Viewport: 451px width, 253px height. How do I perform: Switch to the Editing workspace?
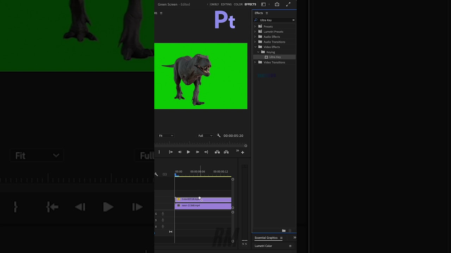pyautogui.click(x=226, y=4)
